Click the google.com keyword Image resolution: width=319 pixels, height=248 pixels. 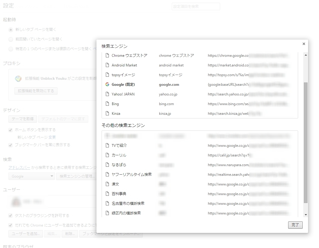[x=169, y=85]
